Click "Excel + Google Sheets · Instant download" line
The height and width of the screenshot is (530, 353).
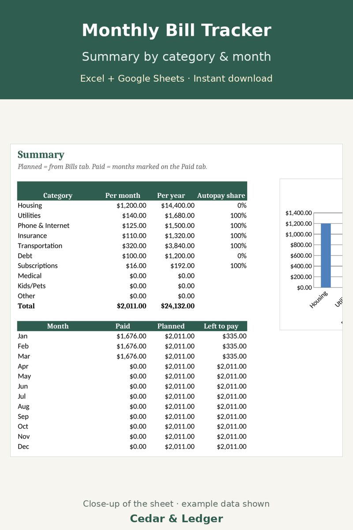(176, 79)
